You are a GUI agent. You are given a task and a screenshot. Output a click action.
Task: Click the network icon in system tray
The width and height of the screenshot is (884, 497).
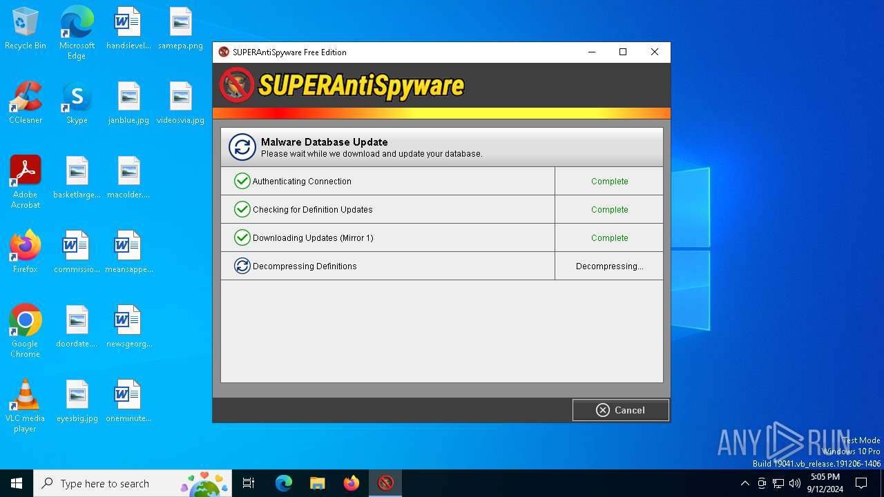pyautogui.click(x=778, y=483)
